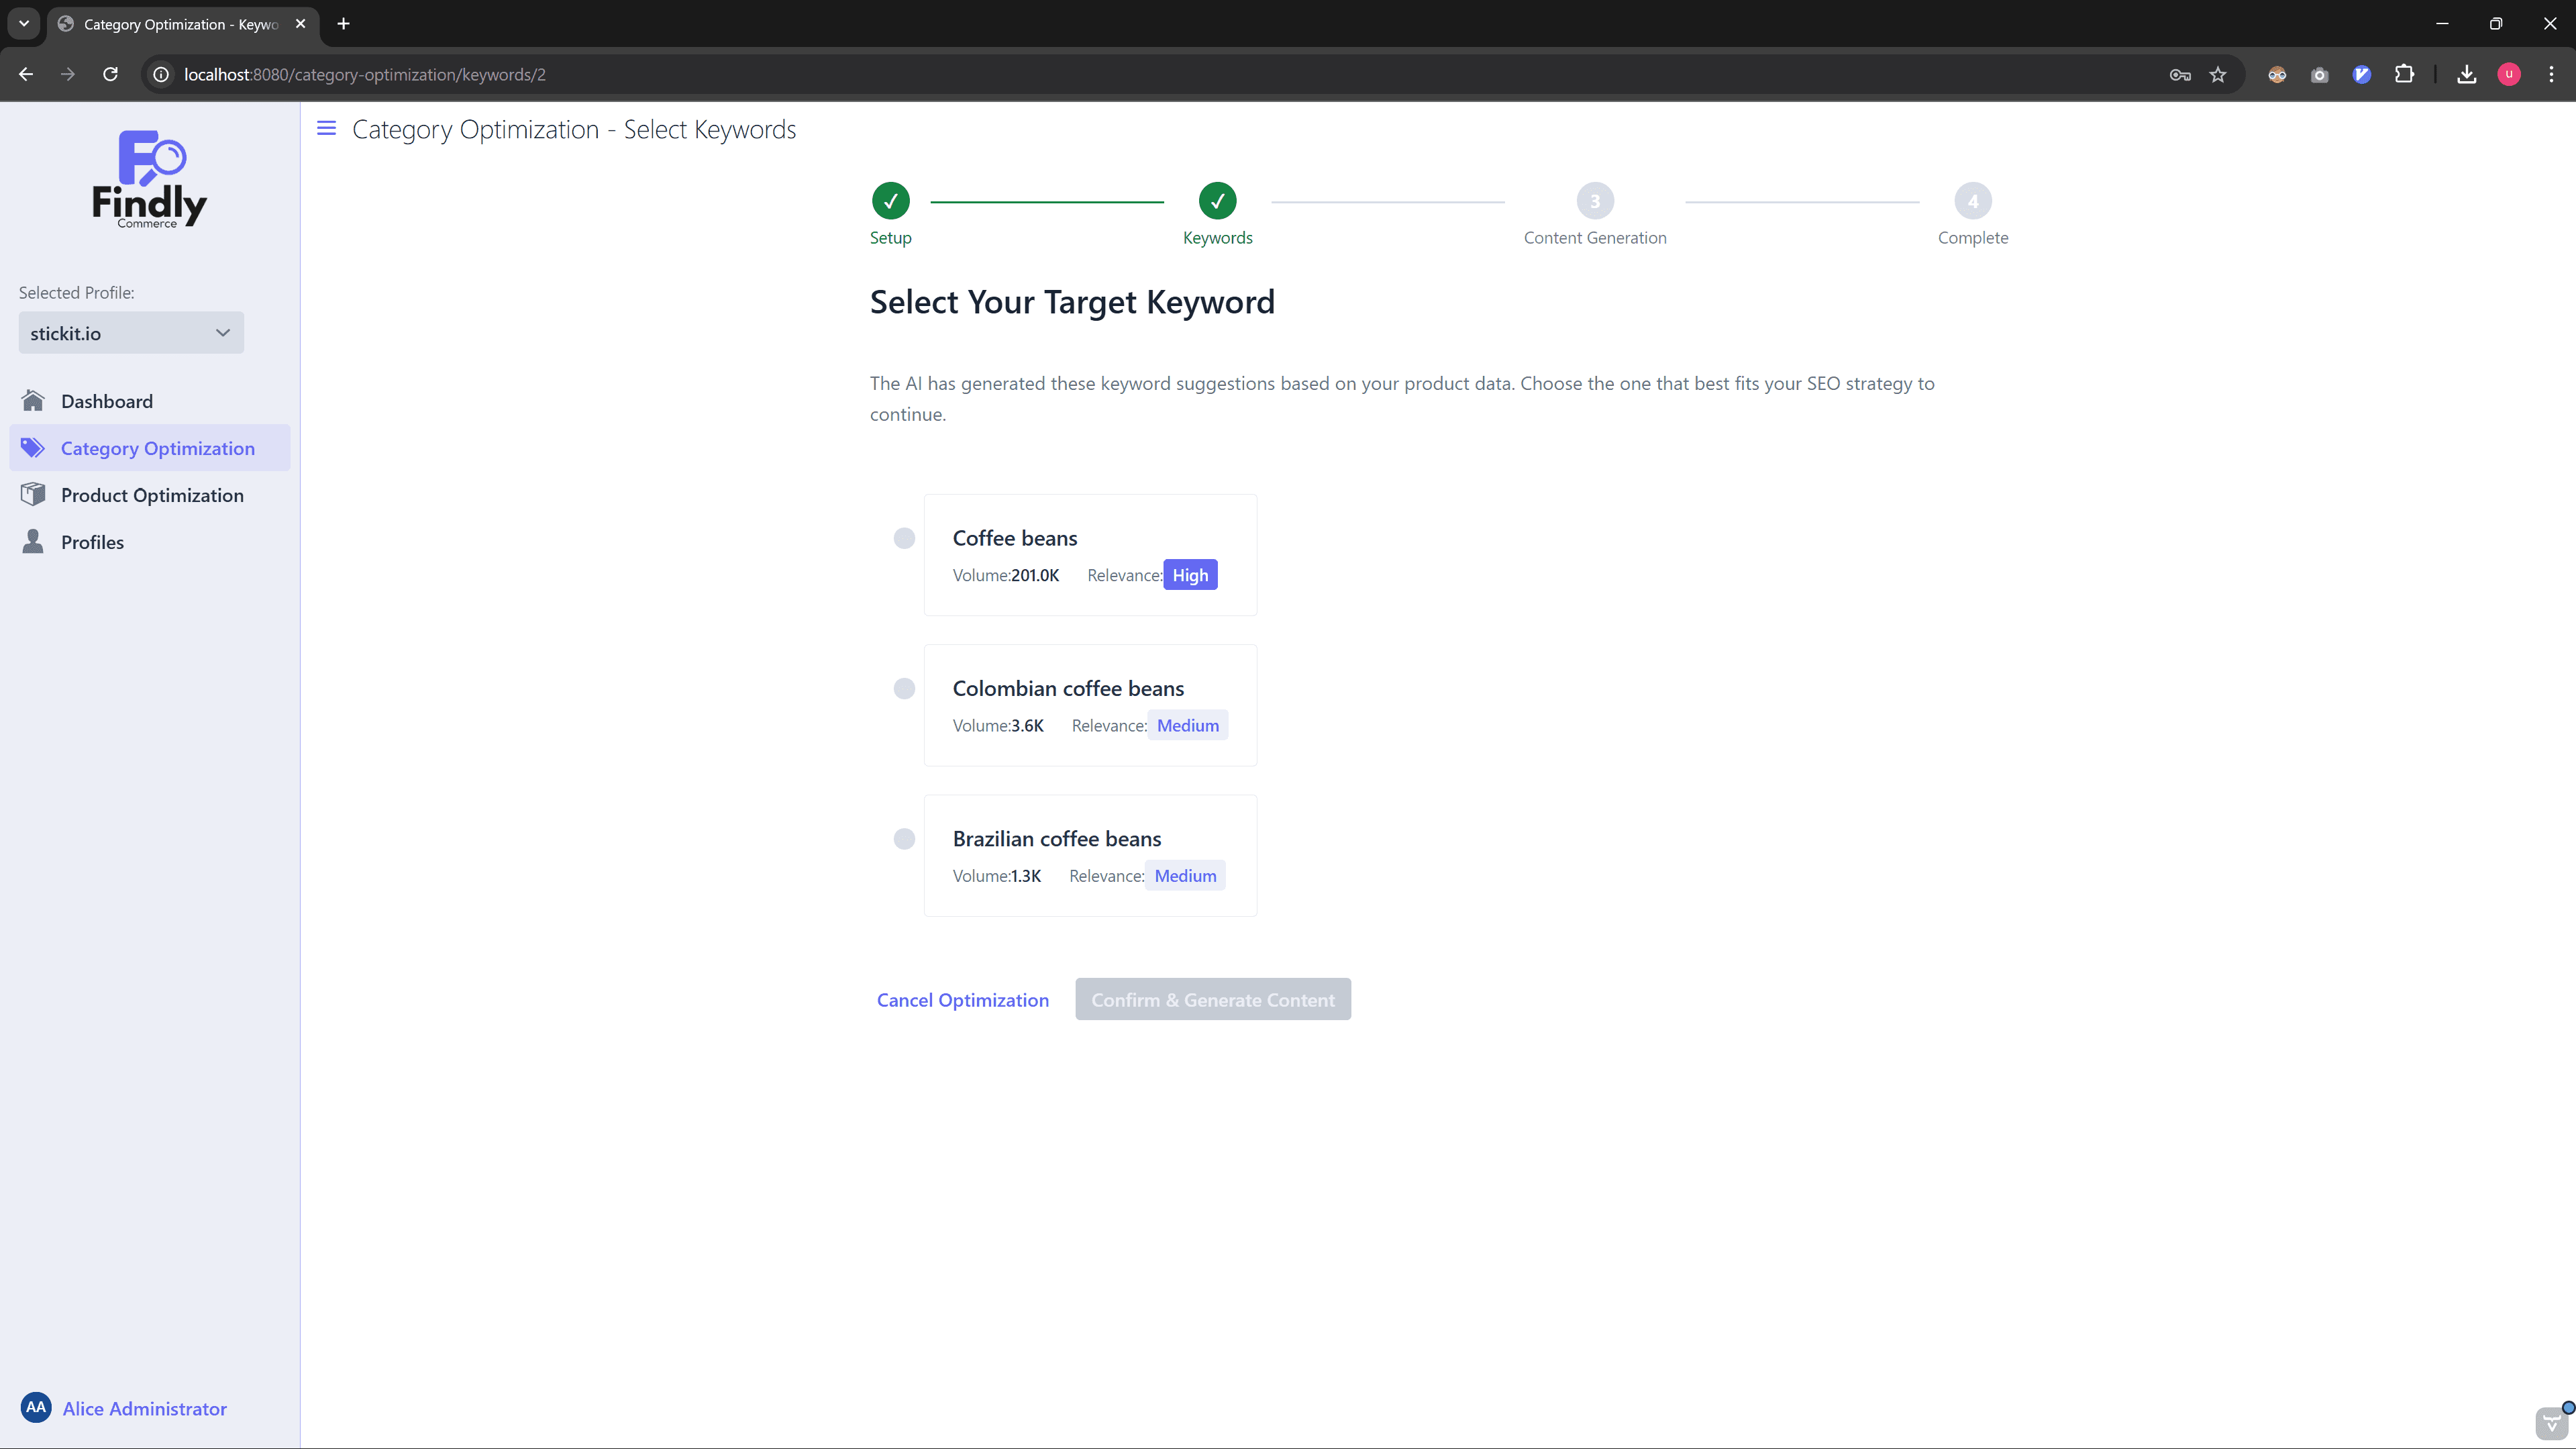
Task: Select Coffee beans keyword radio button
Action: pos(904,538)
